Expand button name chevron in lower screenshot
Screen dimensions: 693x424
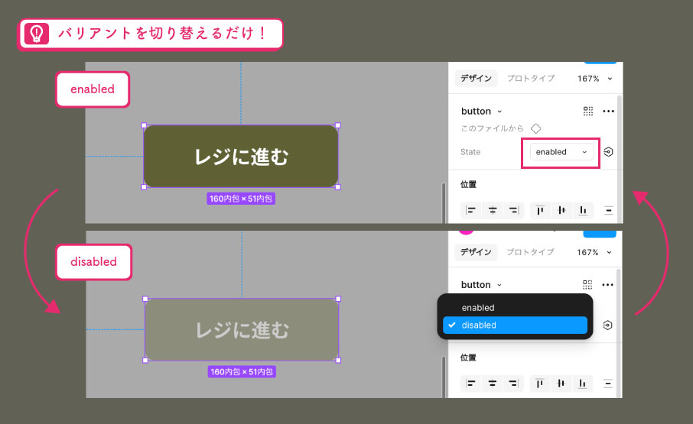[x=499, y=285]
